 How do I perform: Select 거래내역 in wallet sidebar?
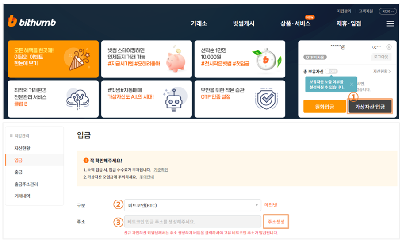(22, 196)
